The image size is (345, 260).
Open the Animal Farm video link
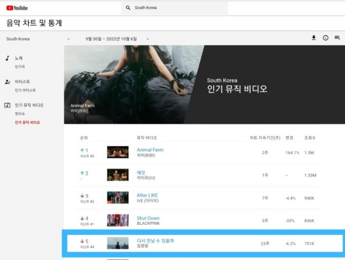tap(150, 149)
